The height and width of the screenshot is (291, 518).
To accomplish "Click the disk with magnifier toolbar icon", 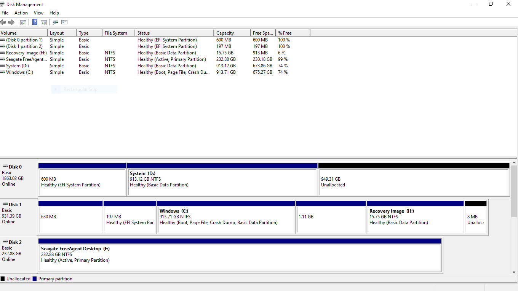I will pos(56,22).
